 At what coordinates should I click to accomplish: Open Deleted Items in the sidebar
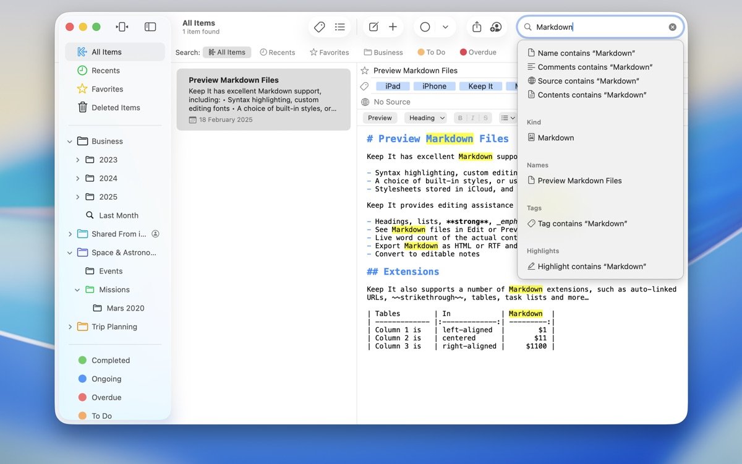[116, 108]
